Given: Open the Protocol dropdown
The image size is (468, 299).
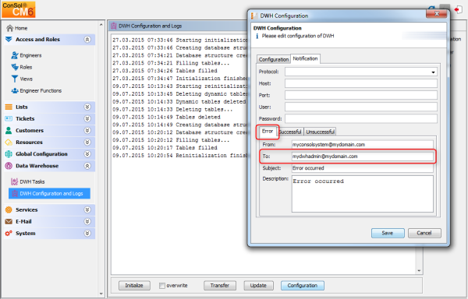Looking at the screenshot, I should pos(433,72).
